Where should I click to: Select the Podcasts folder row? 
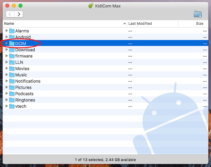coord(105,94)
